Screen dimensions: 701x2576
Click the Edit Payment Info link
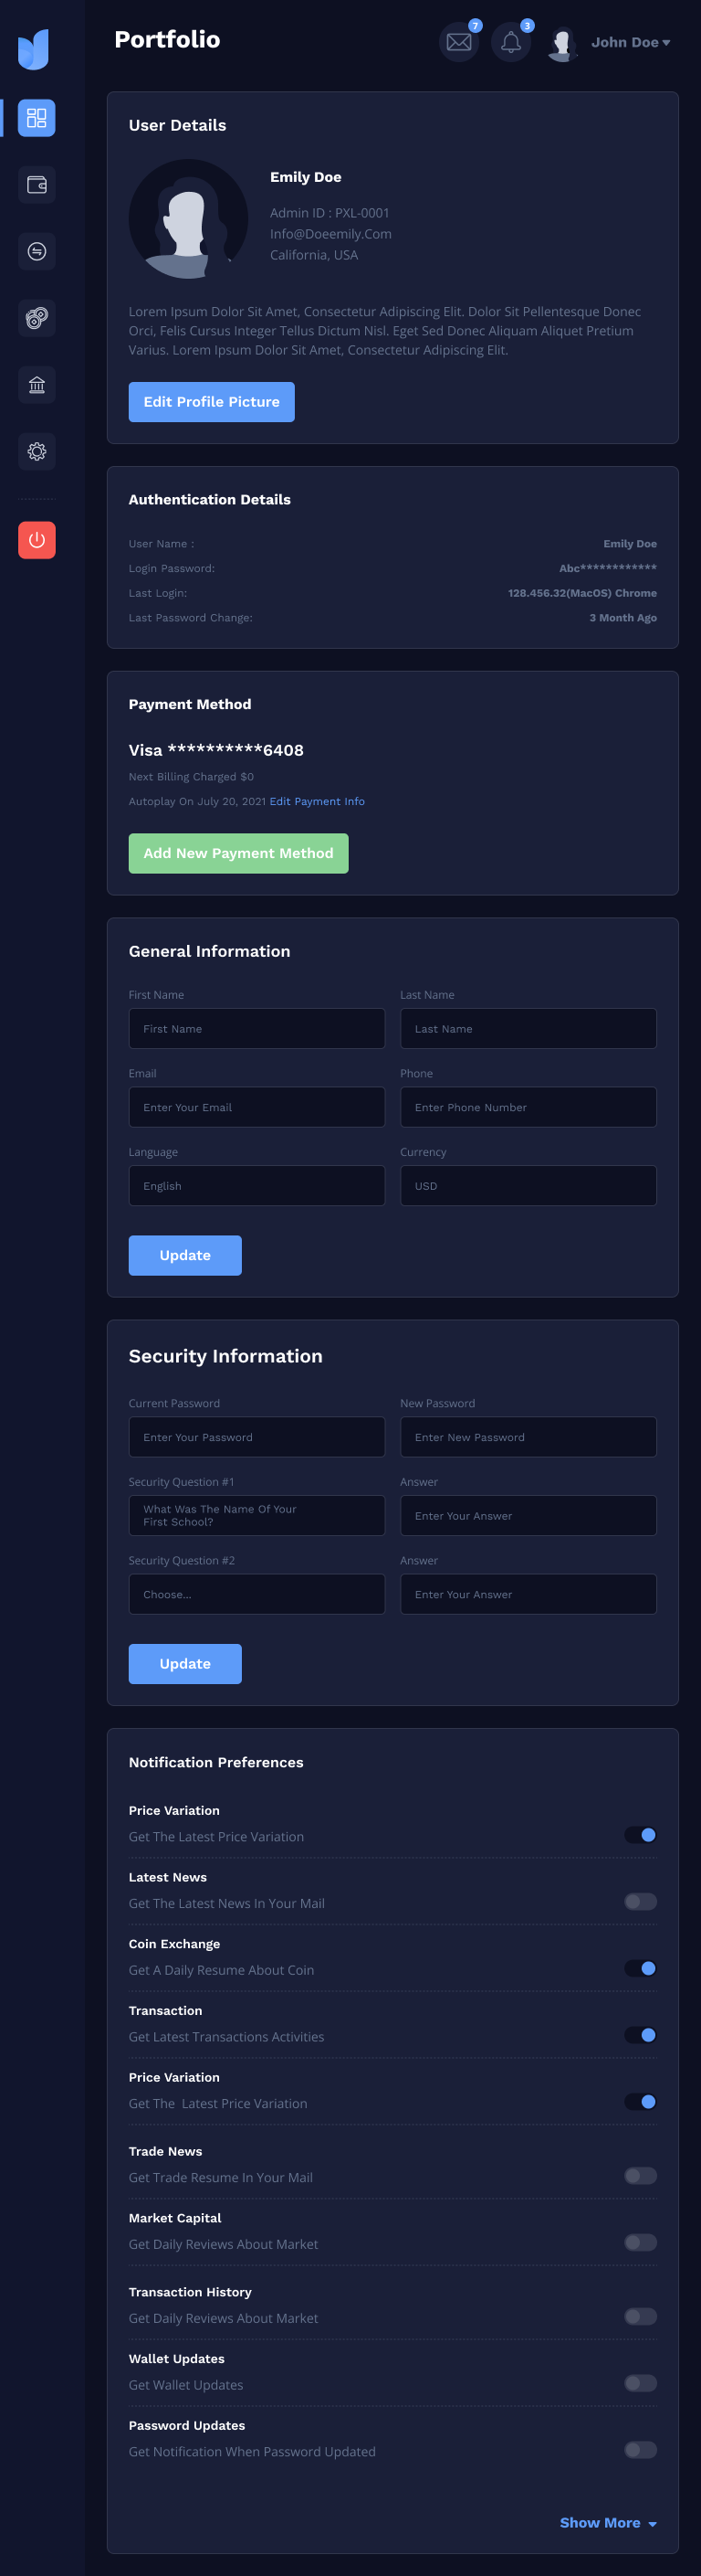click(317, 801)
